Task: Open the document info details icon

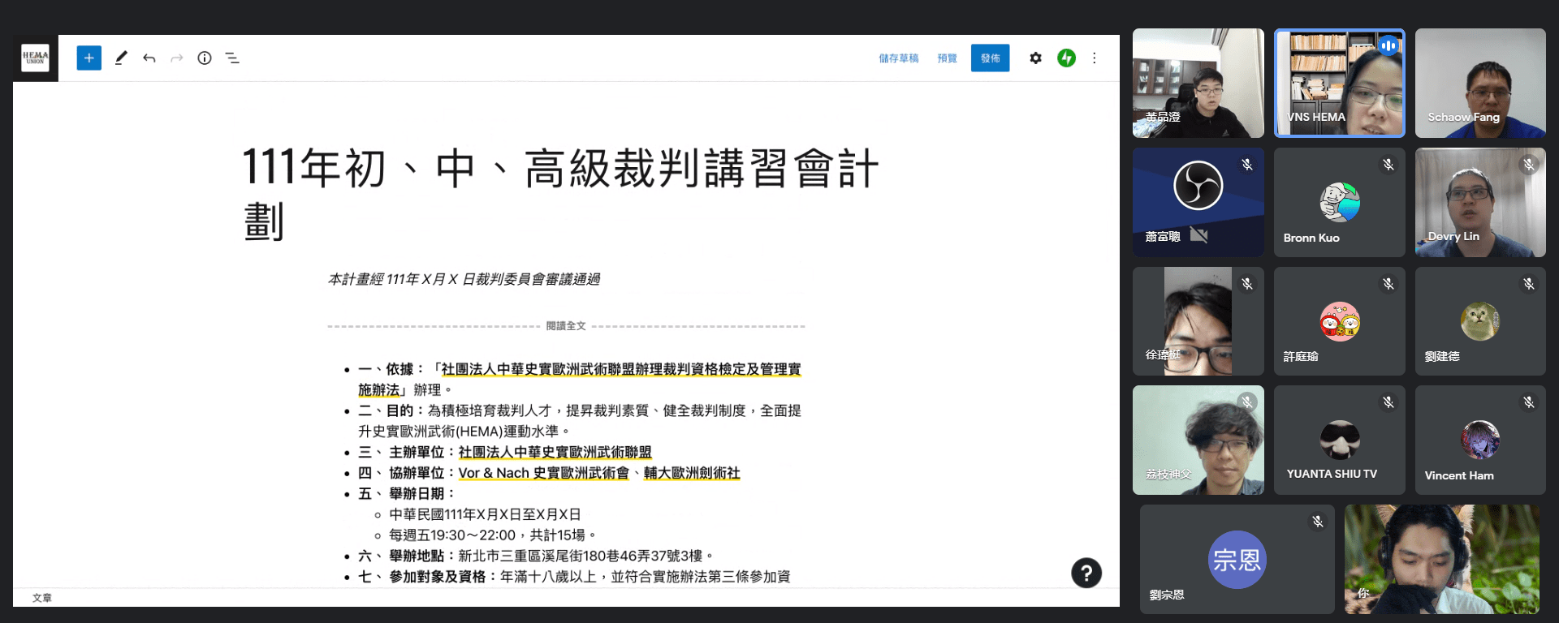Action: (205, 58)
